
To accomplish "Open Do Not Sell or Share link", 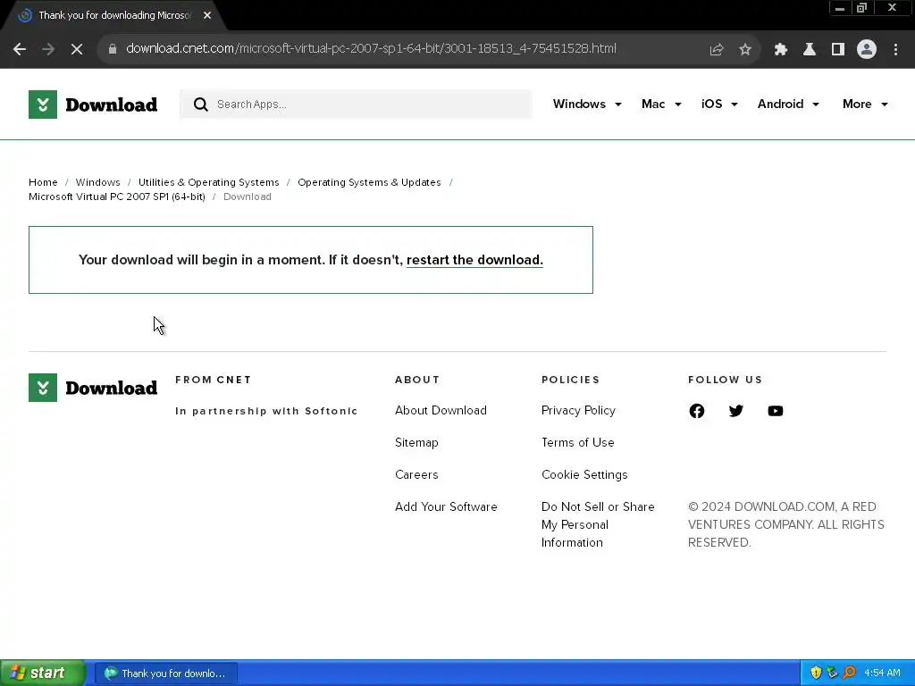I will point(598,524).
